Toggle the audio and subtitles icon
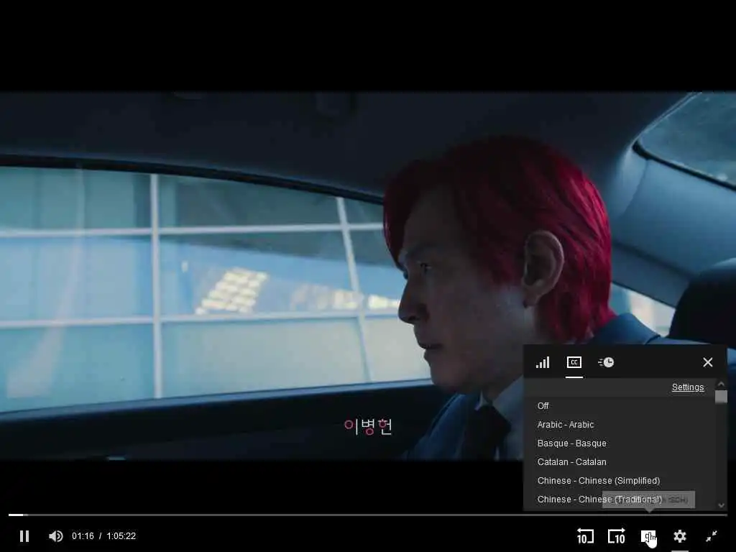Screen dimensions: 736x552 click(x=648, y=536)
